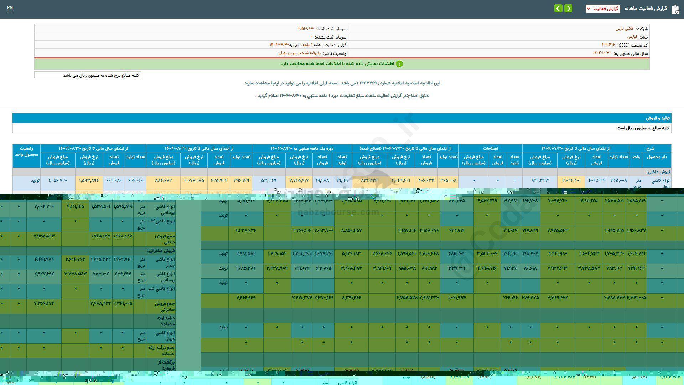The width and height of the screenshot is (684, 385).
Task: Open previous notice via اینجا link
Action: [x=275, y=83]
